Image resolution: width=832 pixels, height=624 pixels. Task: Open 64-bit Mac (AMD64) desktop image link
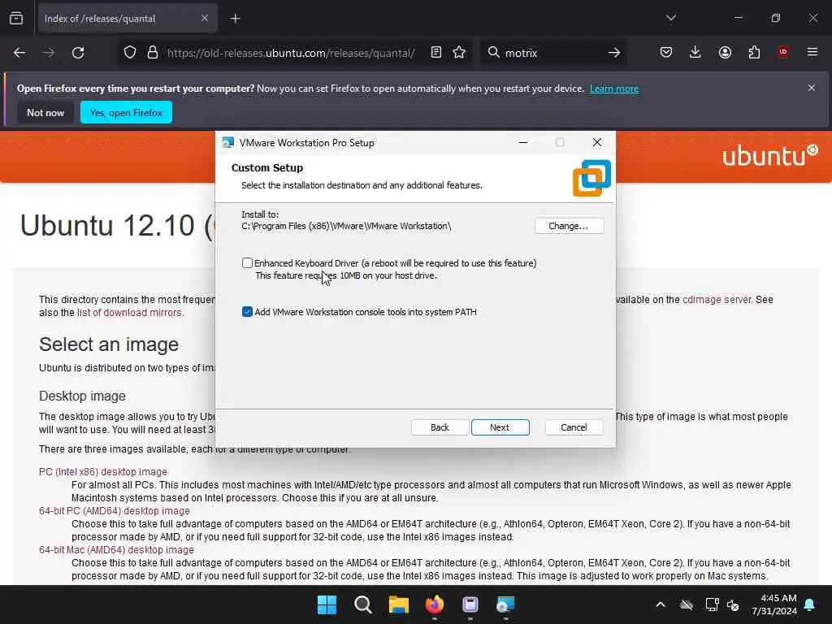click(x=116, y=550)
